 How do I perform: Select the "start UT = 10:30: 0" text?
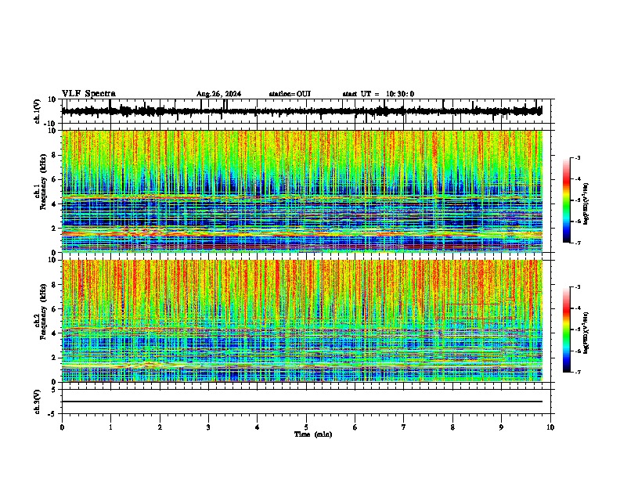tap(378, 94)
